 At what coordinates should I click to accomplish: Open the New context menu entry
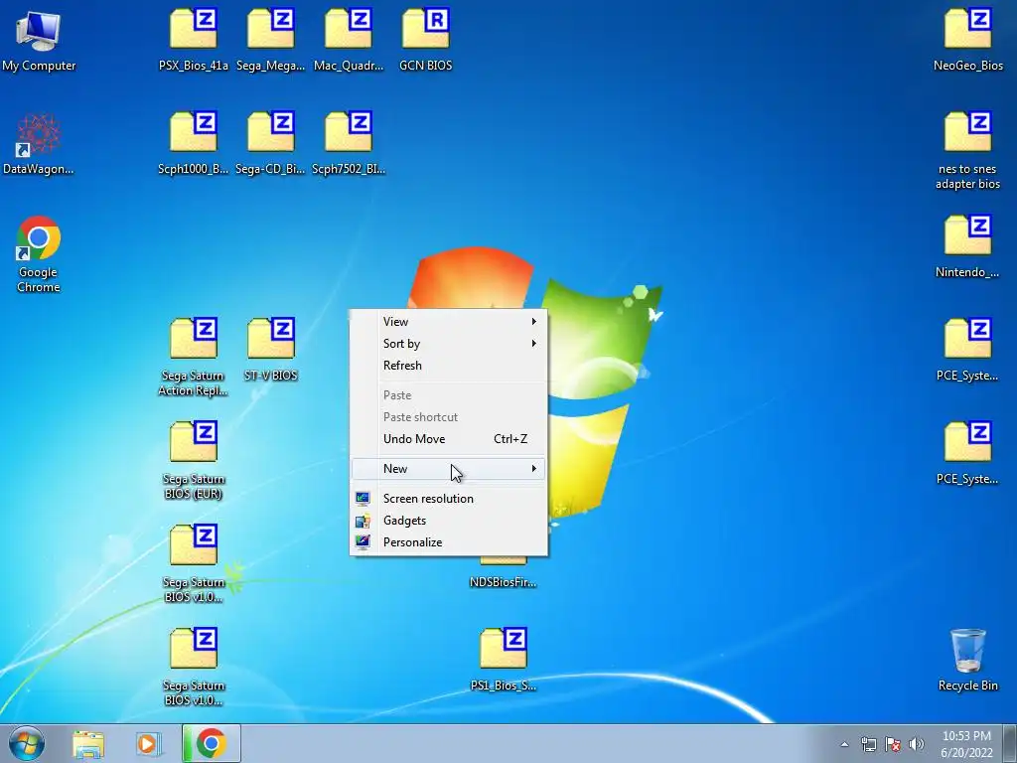pyautogui.click(x=448, y=469)
